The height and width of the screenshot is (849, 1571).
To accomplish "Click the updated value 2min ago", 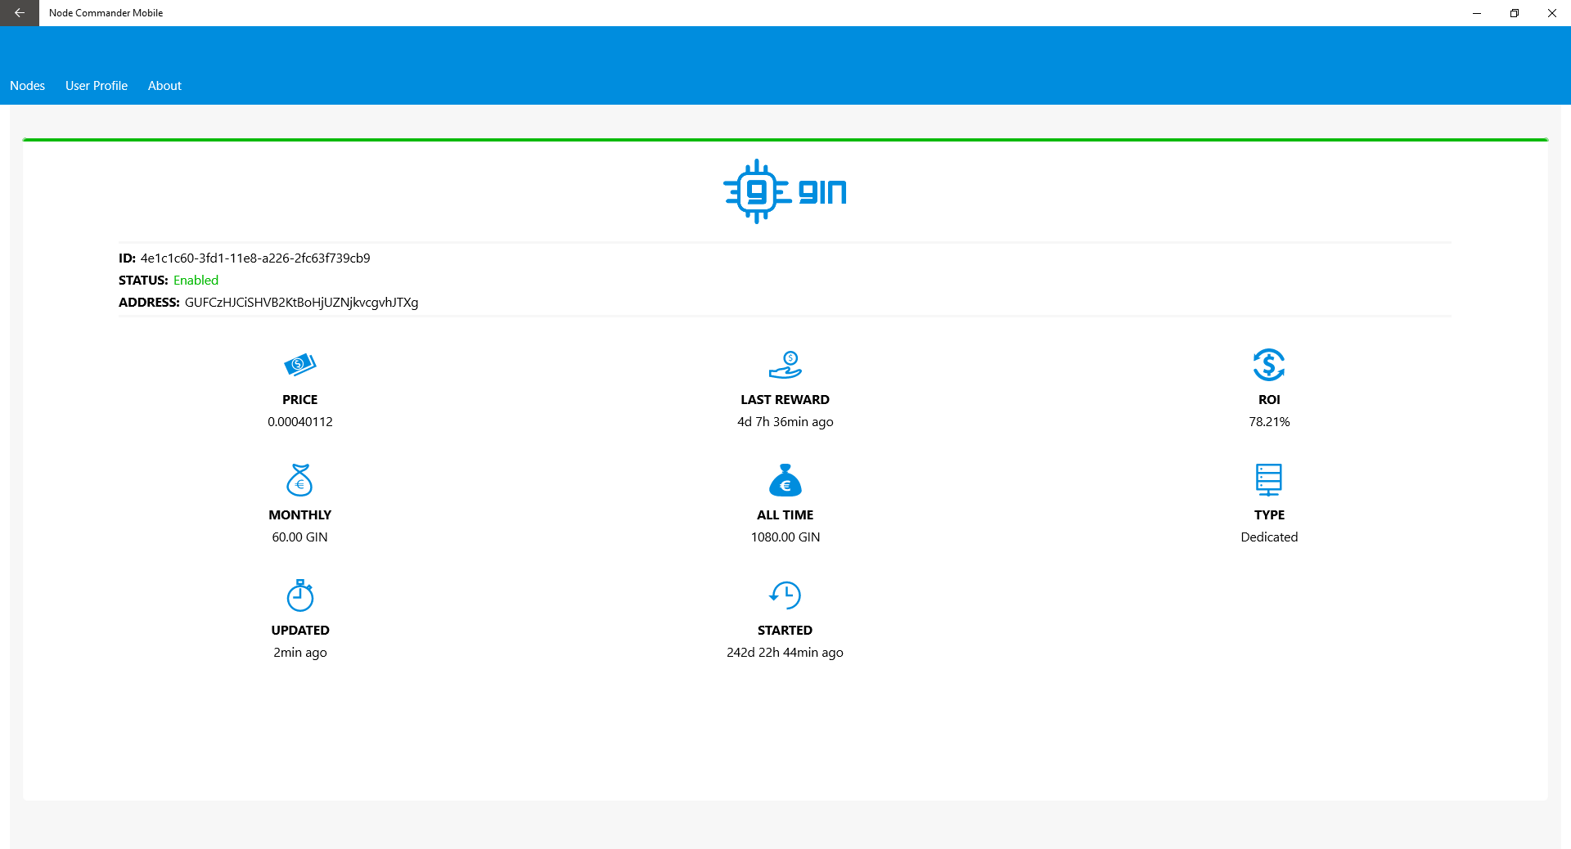I will [300, 653].
